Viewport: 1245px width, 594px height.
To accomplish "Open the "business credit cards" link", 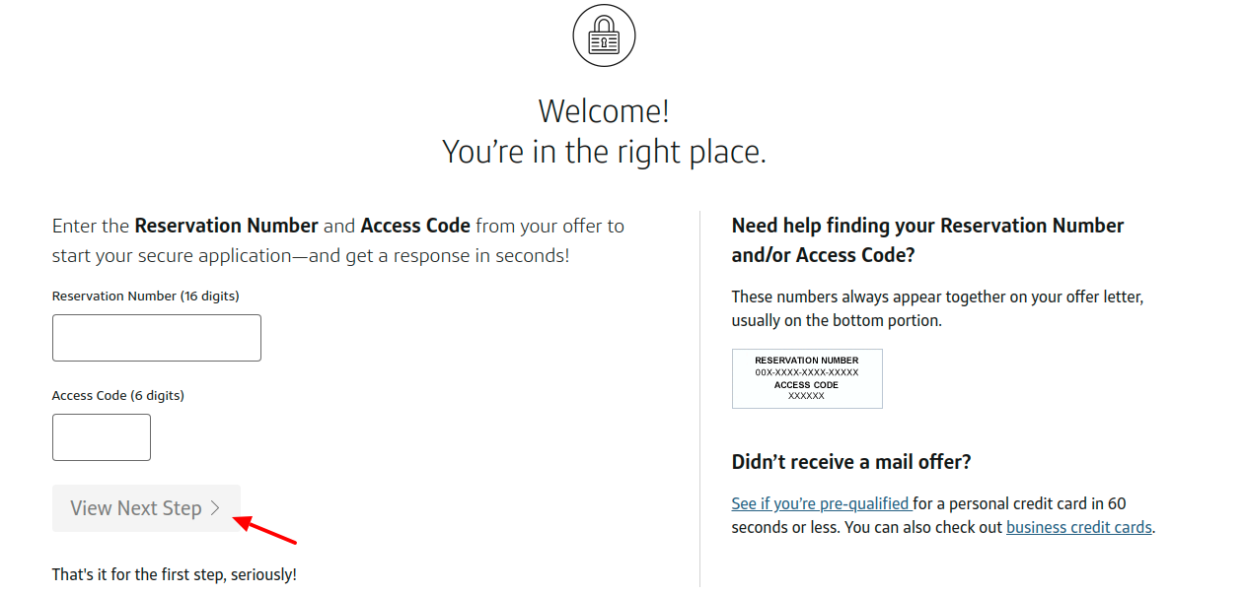I will pyautogui.click(x=1078, y=526).
